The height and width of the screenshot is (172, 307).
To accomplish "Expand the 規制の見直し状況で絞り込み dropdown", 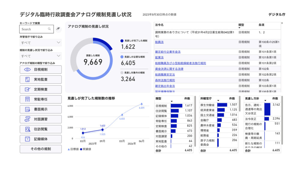I will coord(40,56).
